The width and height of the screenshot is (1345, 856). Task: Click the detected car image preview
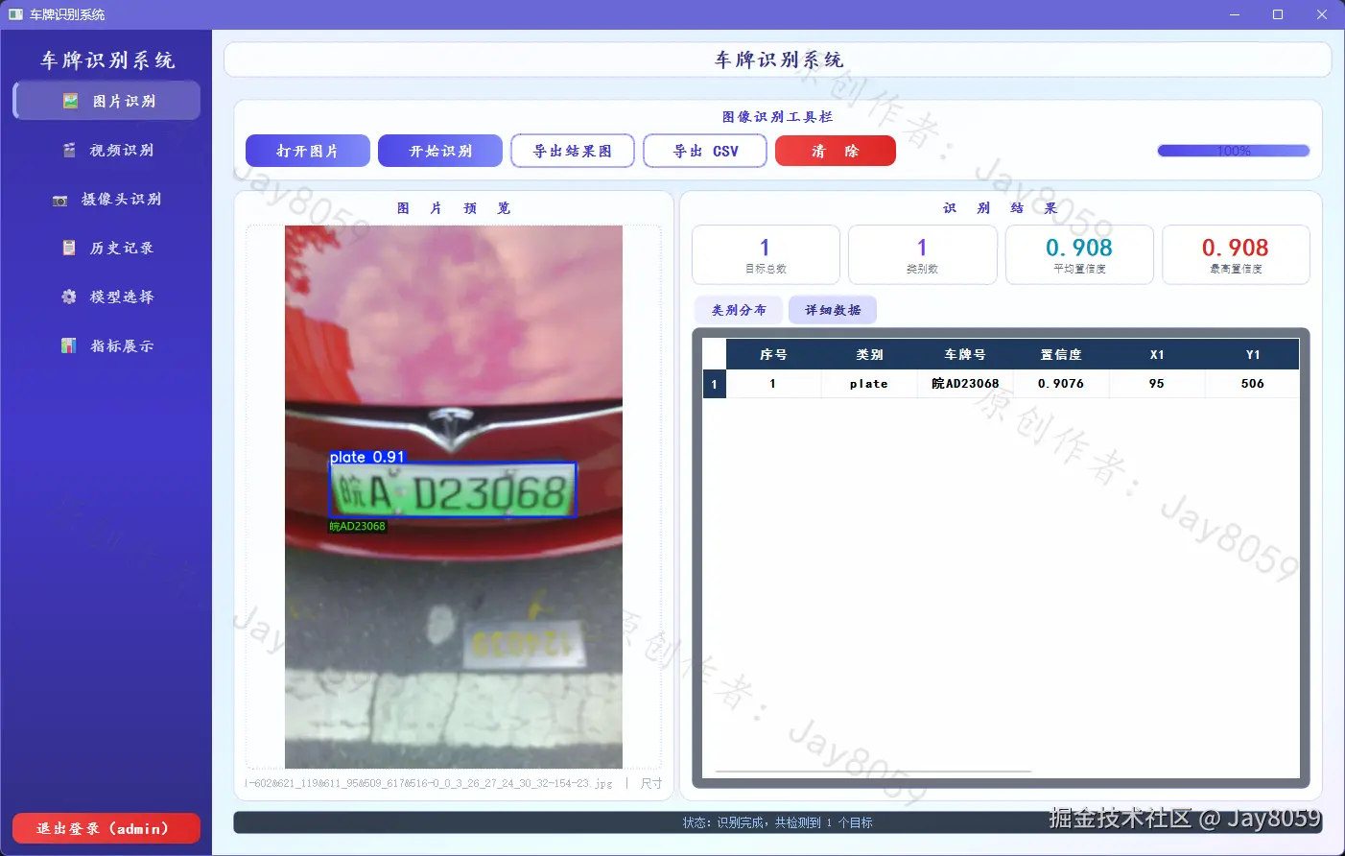coord(454,497)
